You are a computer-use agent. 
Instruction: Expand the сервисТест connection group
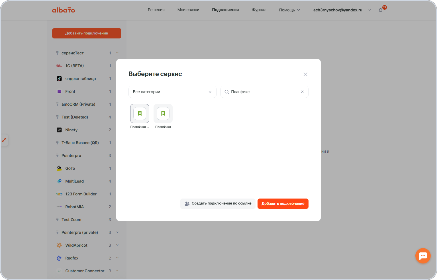(x=117, y=53)
